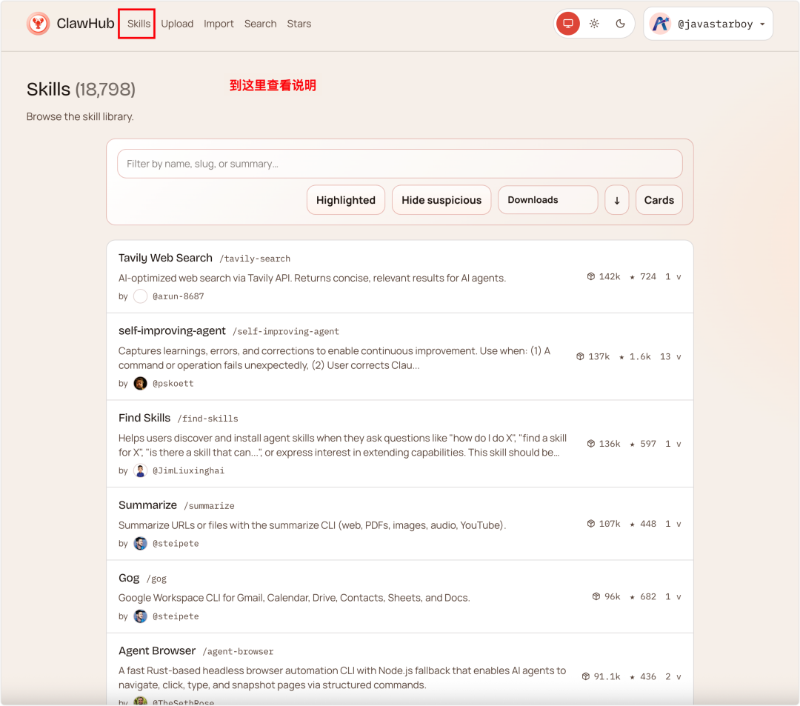This screenshot has width=800, height=706.
Task: Open the Tavily Web Search skill
Action: click(165, 258)
